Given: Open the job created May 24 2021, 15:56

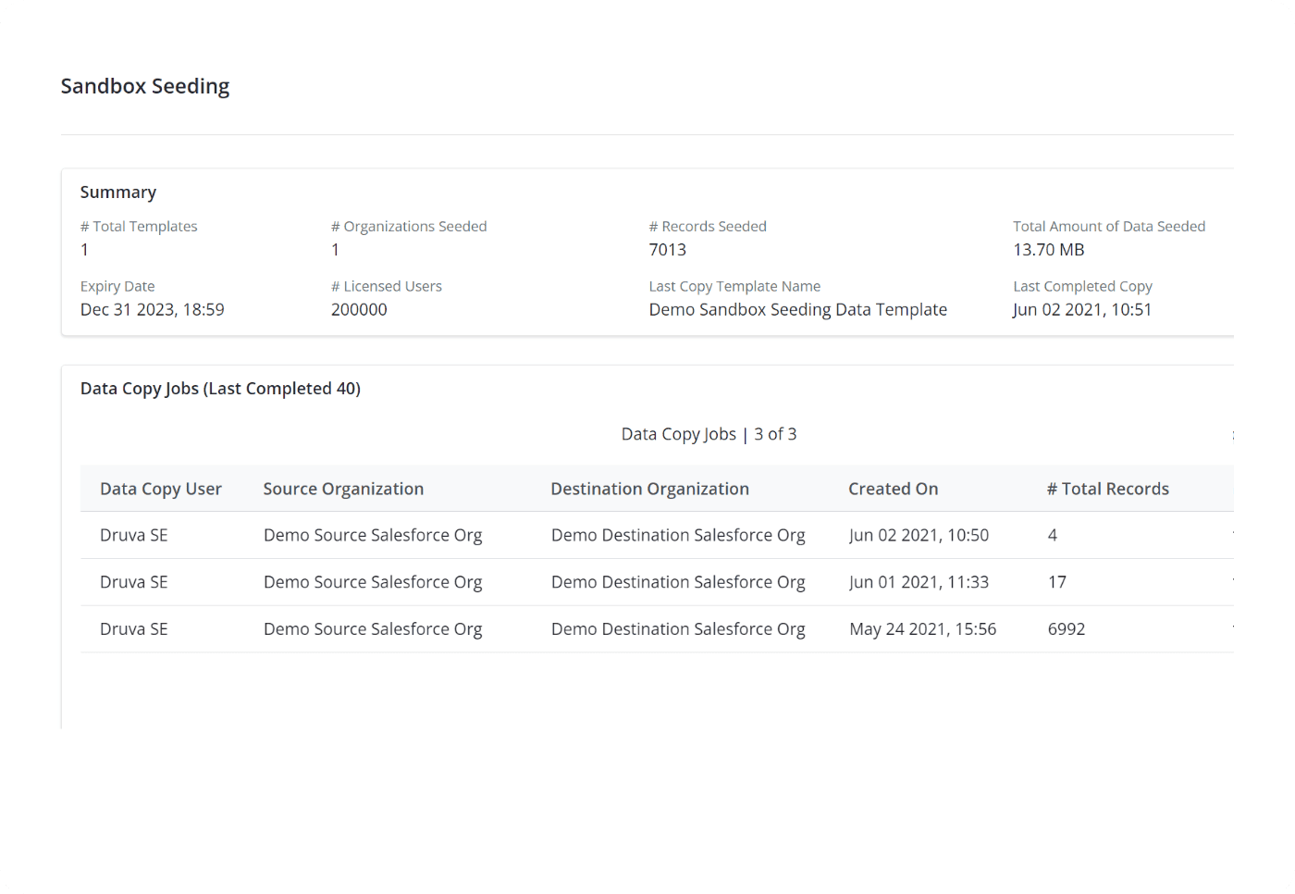Looking at the screenshot, I should (x=922, y=629).
